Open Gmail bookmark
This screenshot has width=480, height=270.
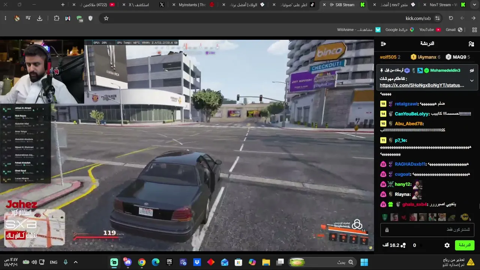[x=454, y=30]
